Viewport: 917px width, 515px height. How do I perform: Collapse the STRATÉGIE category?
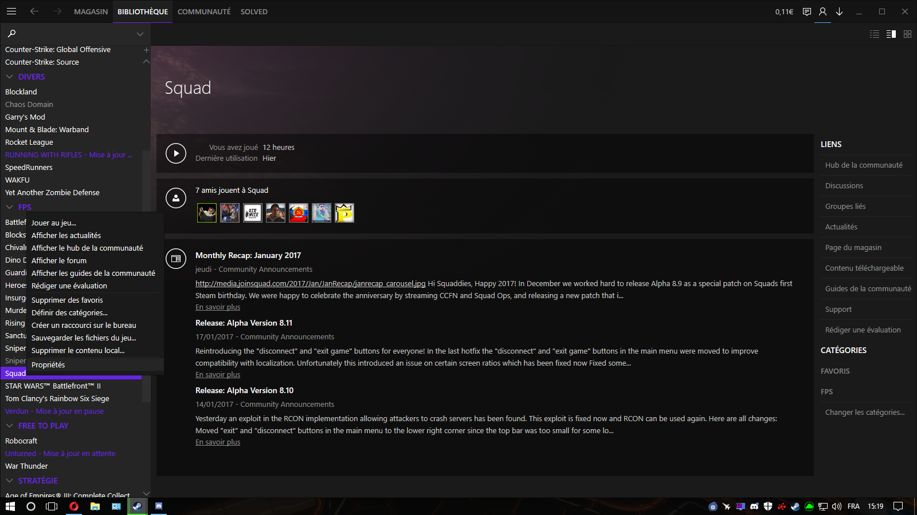10,481
